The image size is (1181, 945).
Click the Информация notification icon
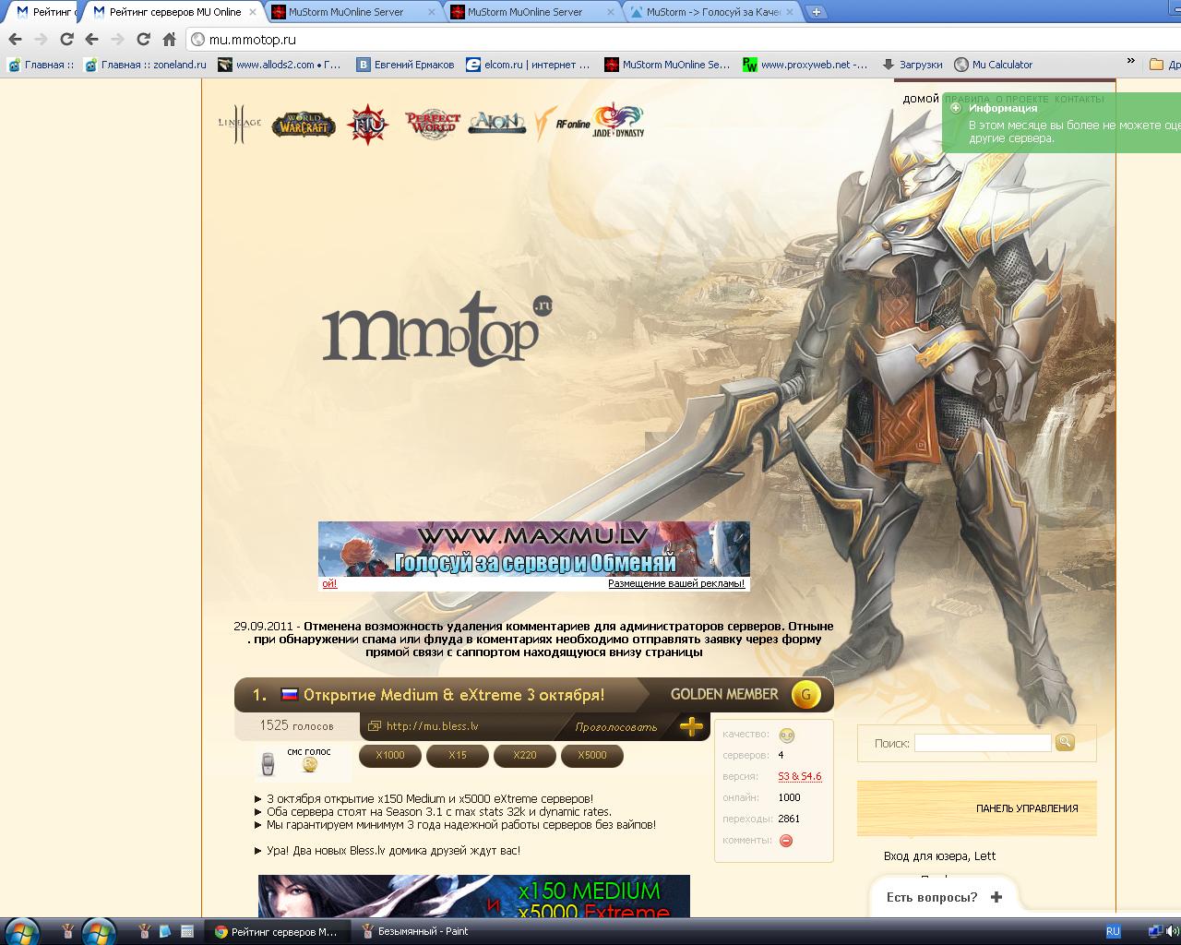pyautogui.click(x=956, y=108)
